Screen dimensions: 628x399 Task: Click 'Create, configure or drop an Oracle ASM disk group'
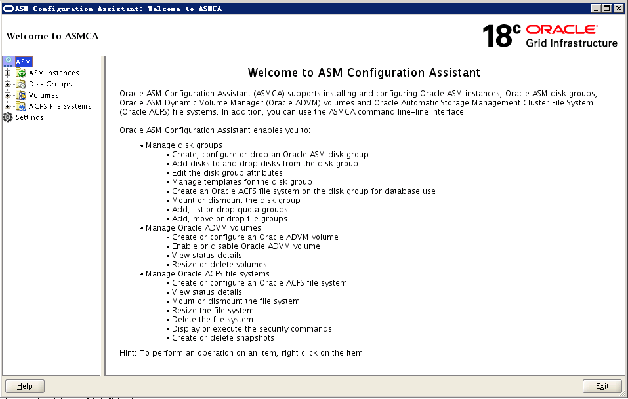[270, 155]
